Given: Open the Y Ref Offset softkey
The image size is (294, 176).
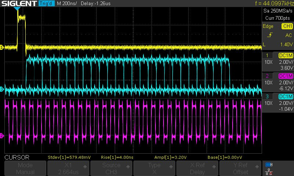Looking at the screenshot, I should tap(240, 168).
